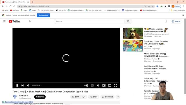
Task: Select the Tom & Jerry browser tab
Action: [x=15, y=2]
